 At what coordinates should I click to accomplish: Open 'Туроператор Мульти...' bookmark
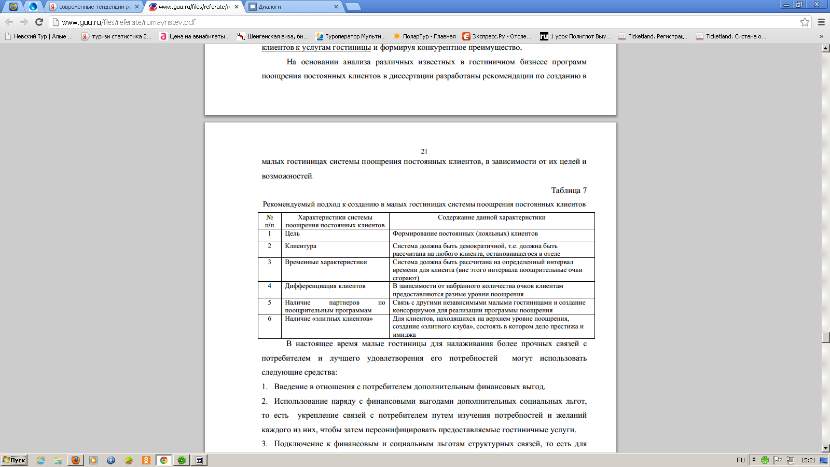click(x=351, y=36)
